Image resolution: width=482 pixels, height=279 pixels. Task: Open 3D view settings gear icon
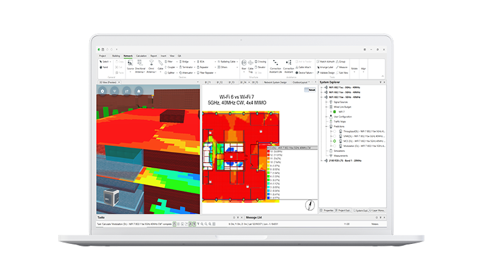pyautogui.click(x=103, y=91)
